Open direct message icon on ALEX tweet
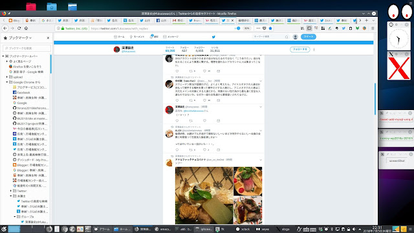This screenshot has height=233, width=414. point(219,150)
